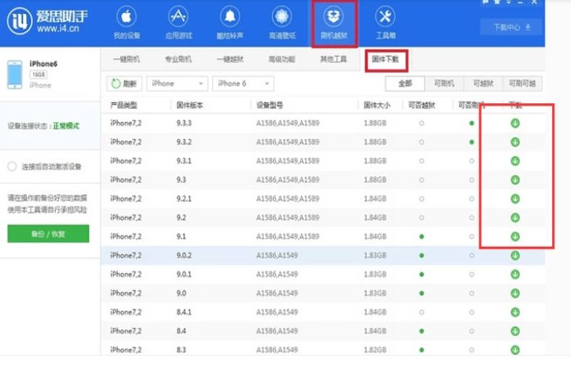Download firmware 8.3 via green arrow
Image resolution: width=571 pixels, height=377 pixels.
(515, 350)
